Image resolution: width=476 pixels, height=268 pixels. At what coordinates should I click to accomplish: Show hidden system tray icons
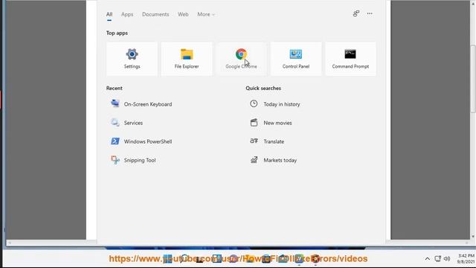tap(428, 259)
